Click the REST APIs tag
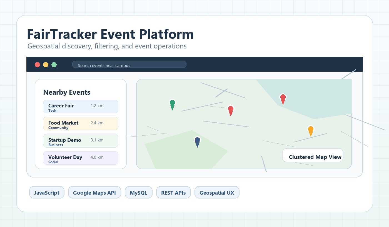 [174, 192]
